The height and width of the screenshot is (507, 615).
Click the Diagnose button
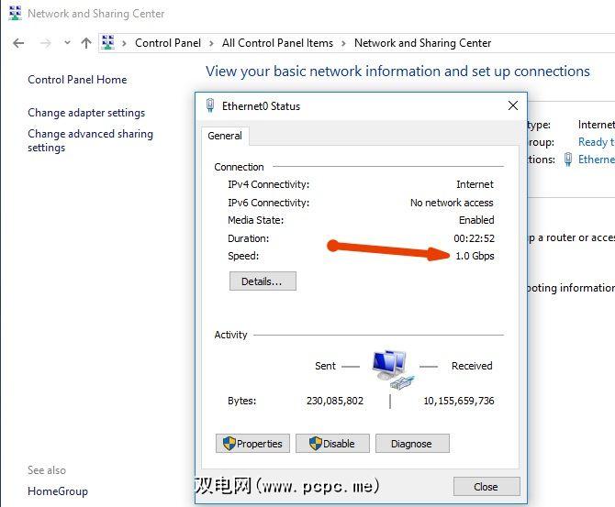tap(412, 444)
